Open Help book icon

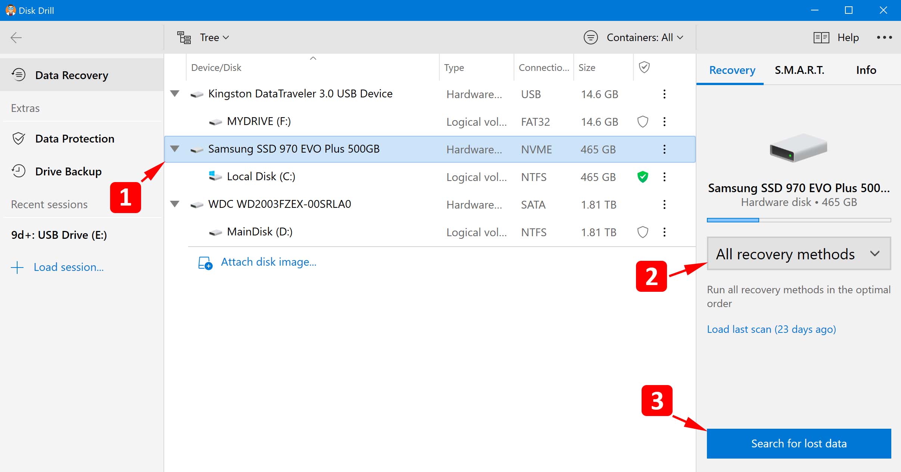pos(821,38)
